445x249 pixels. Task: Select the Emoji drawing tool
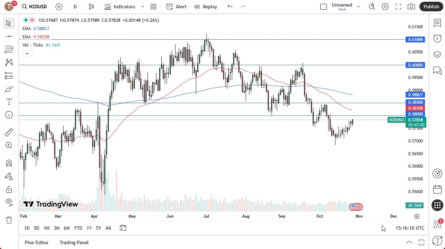click(x=9, y=114)
